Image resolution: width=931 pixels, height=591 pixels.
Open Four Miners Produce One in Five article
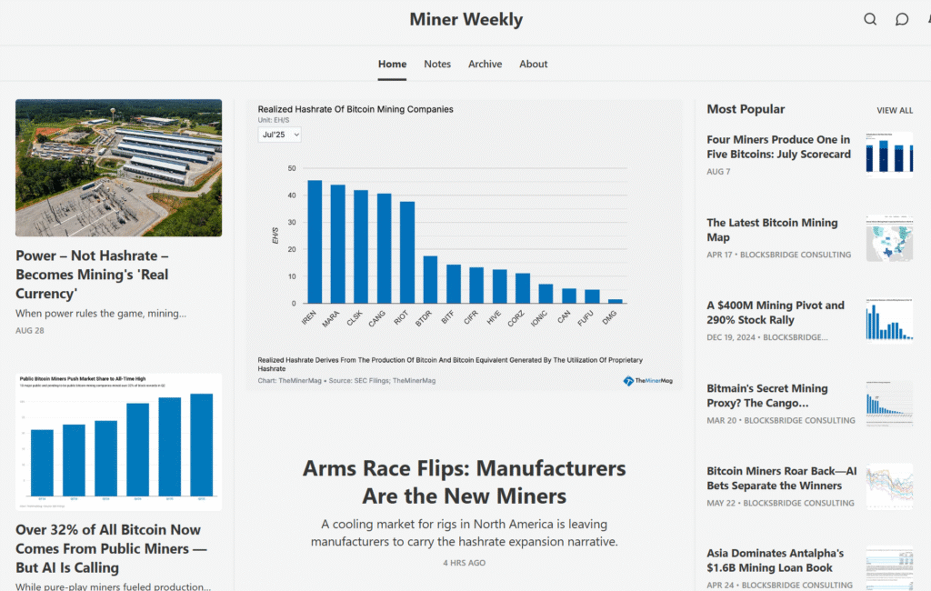pos(778,146)
